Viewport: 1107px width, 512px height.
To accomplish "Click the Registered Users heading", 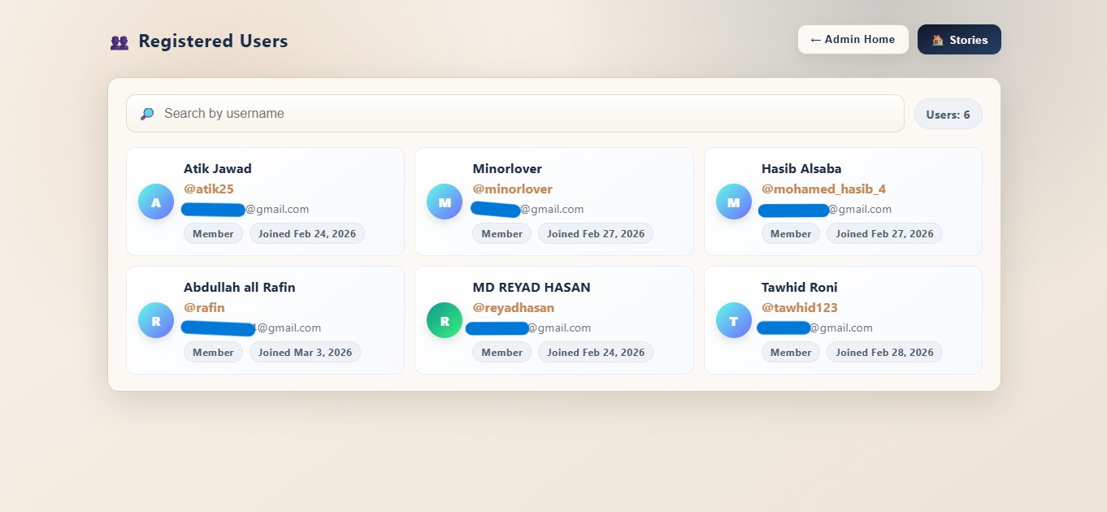I will [213, 41].
